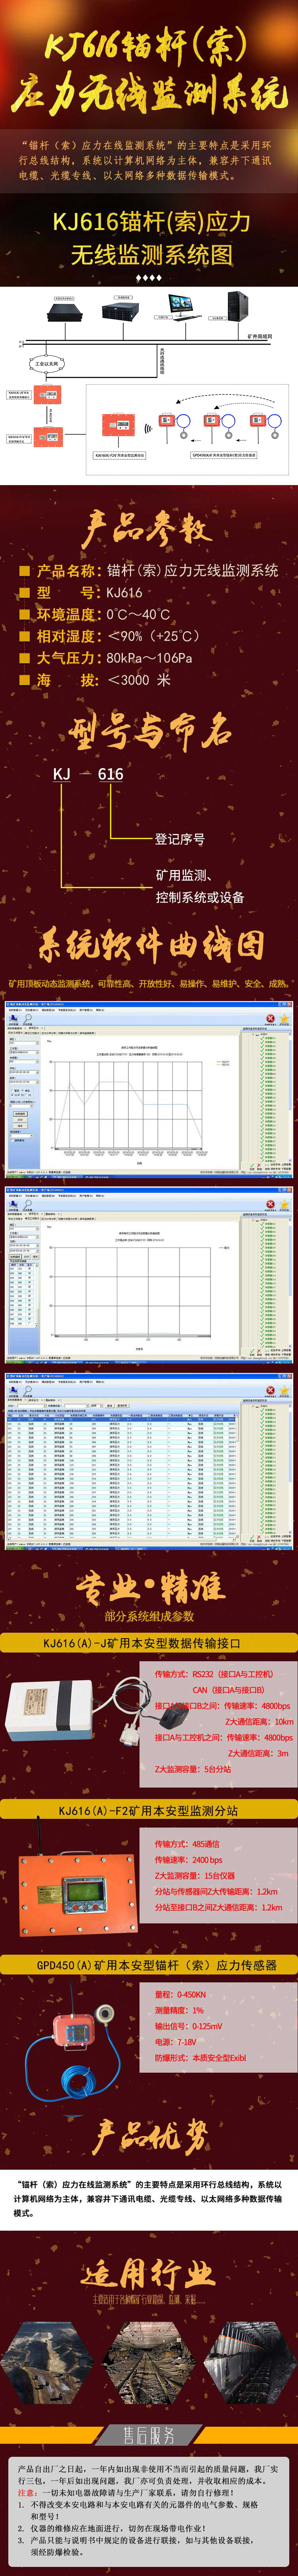
Task: Click the black rack-mount server in the system diagram
Action: pyautogui.click(x=65, y=312)
